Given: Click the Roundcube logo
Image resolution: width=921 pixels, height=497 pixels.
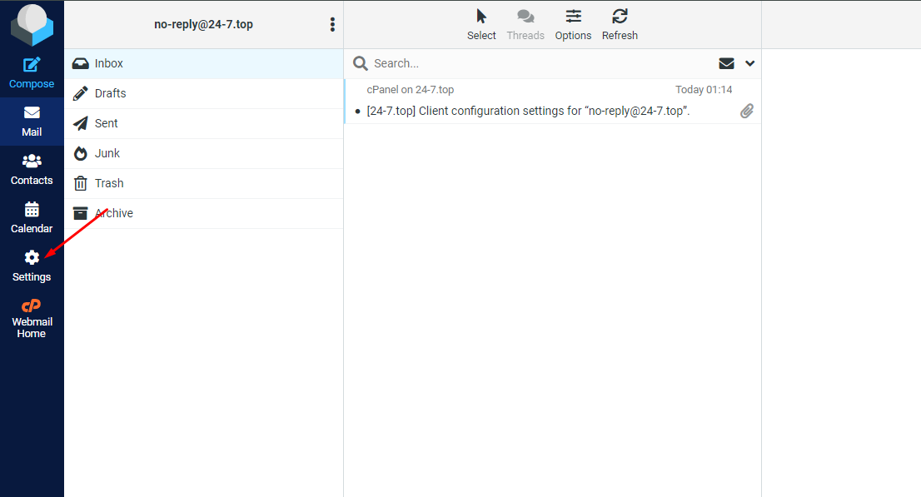Looking at the screenshot, I should (x=32, y=24).
